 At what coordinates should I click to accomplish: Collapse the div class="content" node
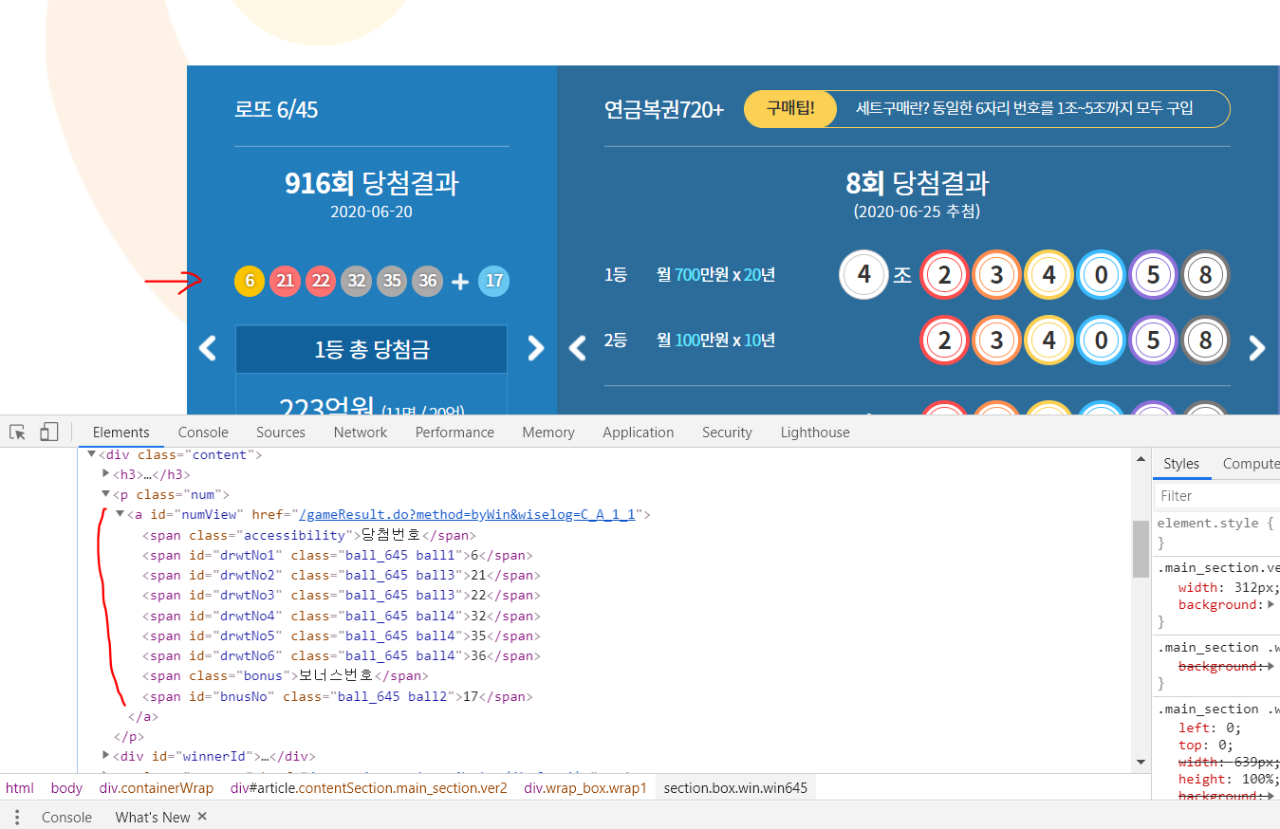click(92, 455)
